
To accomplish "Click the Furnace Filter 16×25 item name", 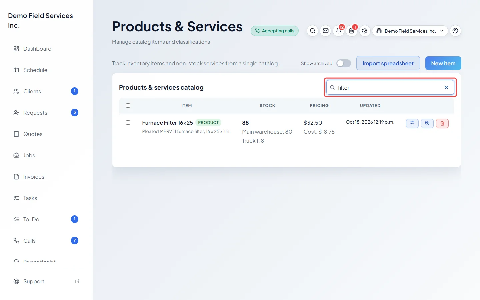I will point(167,123).
